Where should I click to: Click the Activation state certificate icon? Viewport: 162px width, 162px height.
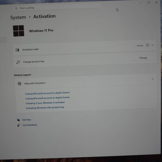tap(17, 50)
